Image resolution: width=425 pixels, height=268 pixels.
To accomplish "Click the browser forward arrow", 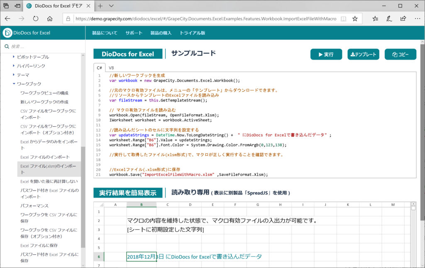I will pyautogui.click(x=22, y=19).
